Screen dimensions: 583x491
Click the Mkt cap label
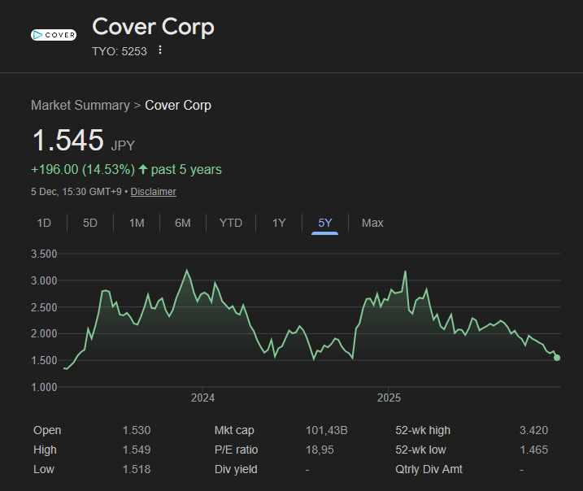tap(234, 430)
